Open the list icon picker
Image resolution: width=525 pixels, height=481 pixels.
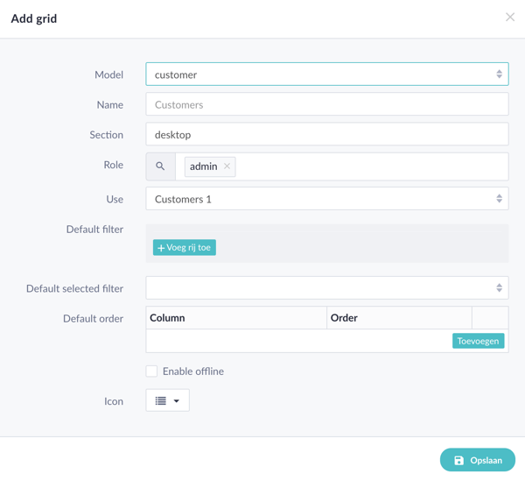[x=161, y=400]
